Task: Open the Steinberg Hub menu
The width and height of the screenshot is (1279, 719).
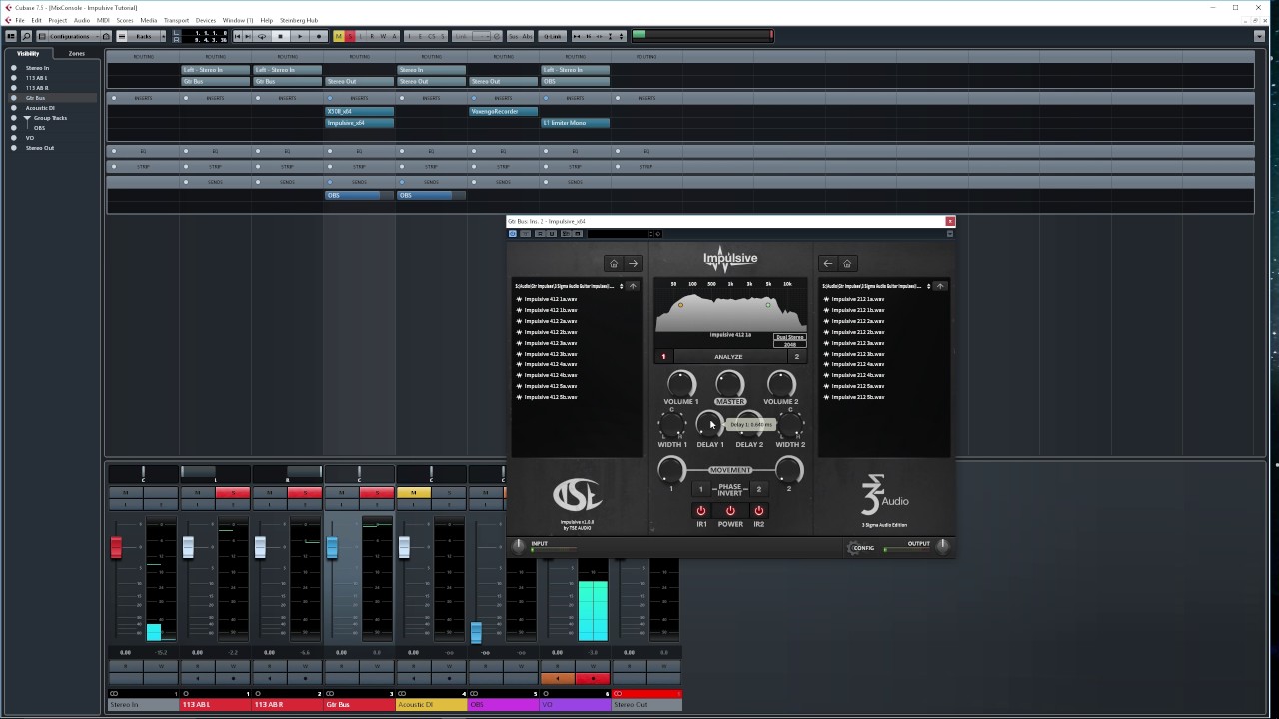Action: coord(298,20)
